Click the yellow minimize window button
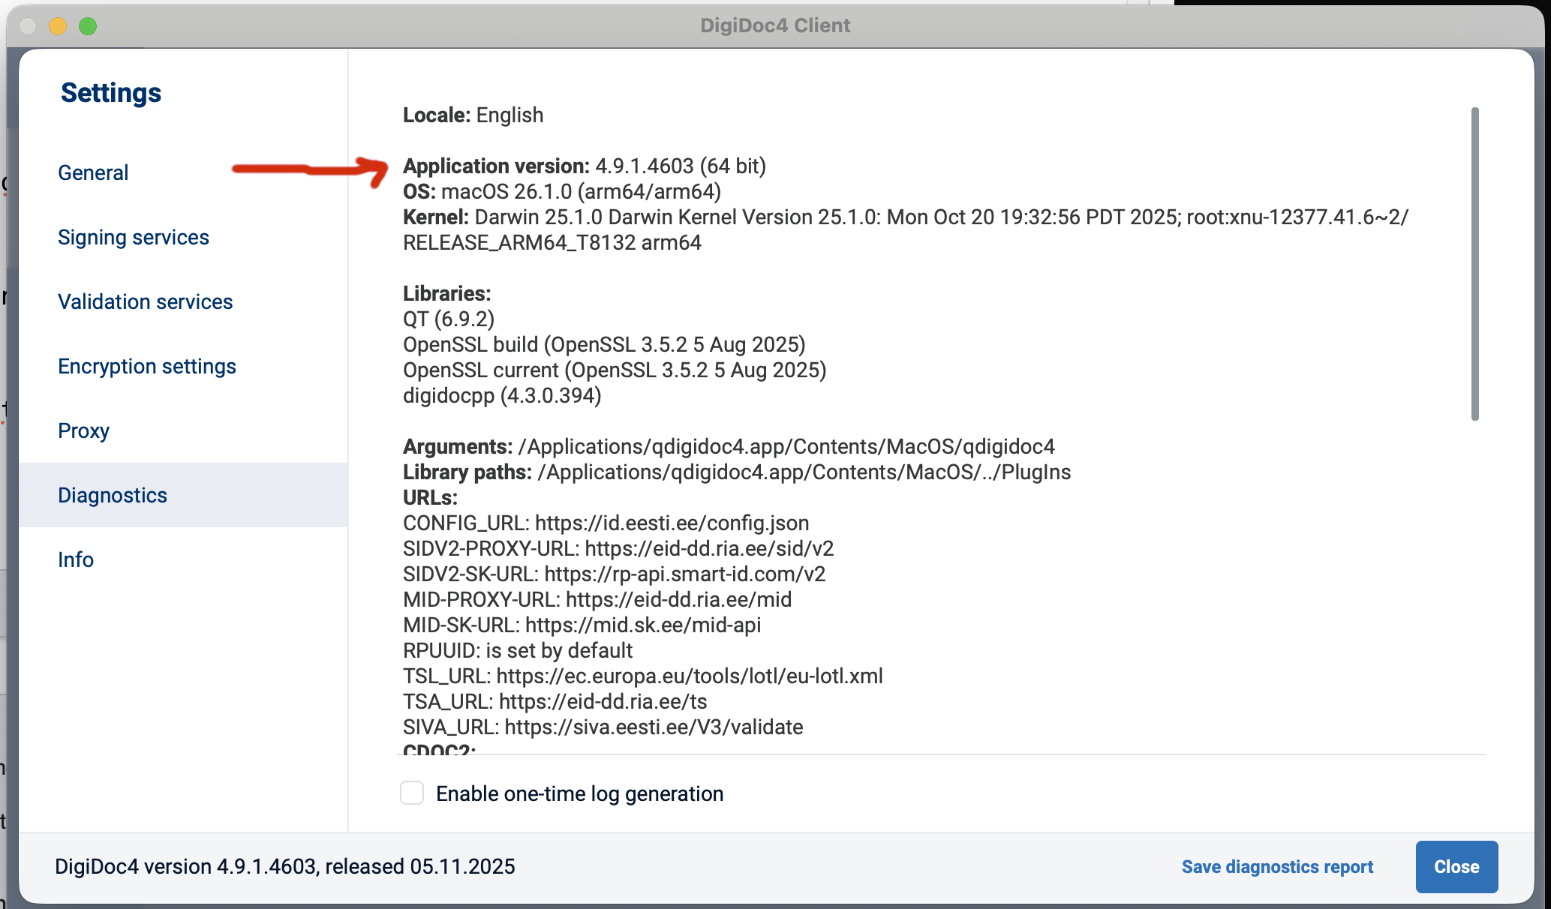1551x909 pixels. 58,26
